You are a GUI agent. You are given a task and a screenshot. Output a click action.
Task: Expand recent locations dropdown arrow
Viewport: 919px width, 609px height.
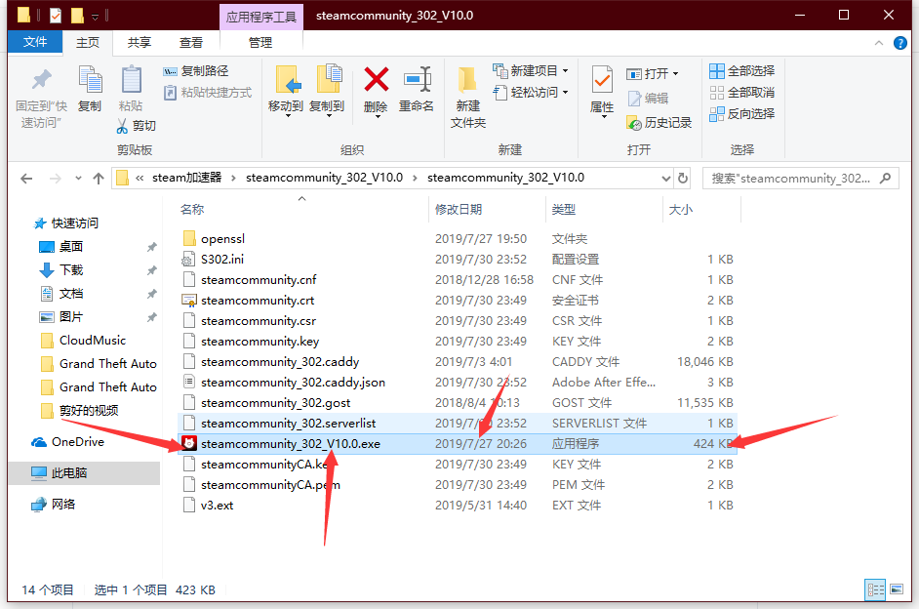point(79,179)
